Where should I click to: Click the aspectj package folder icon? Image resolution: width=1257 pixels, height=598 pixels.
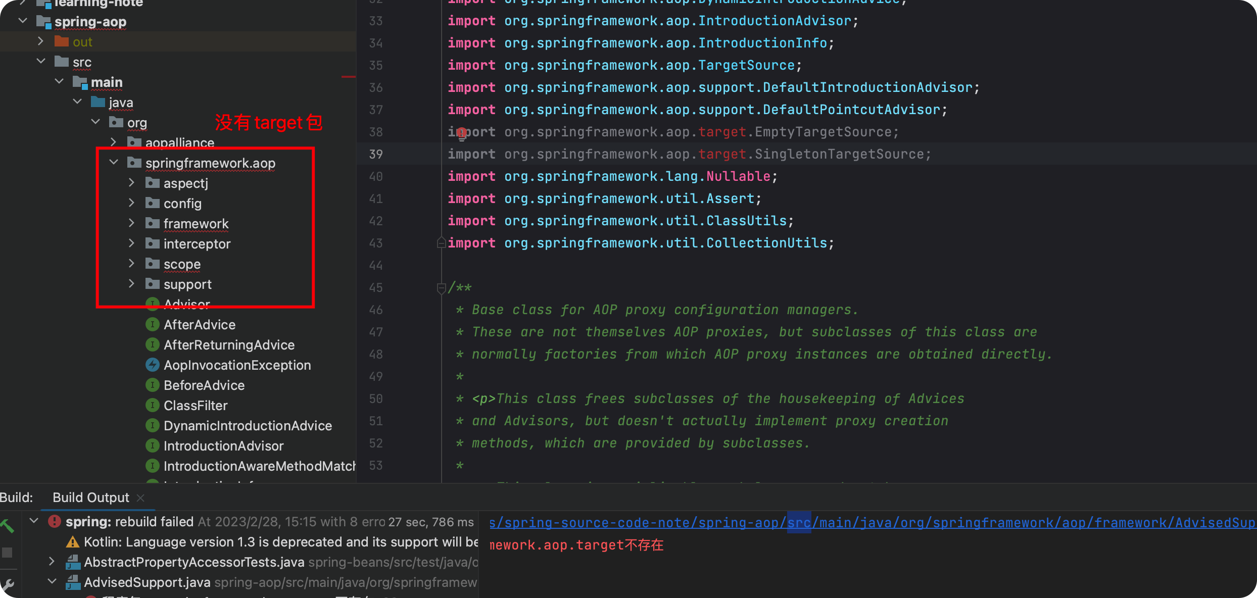[x=153, y=183]
